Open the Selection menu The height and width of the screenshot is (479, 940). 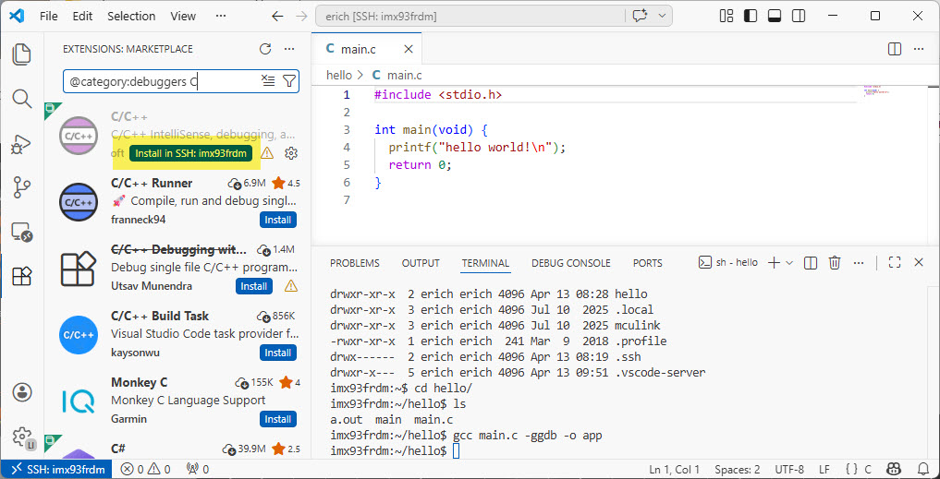coord(131,16)
